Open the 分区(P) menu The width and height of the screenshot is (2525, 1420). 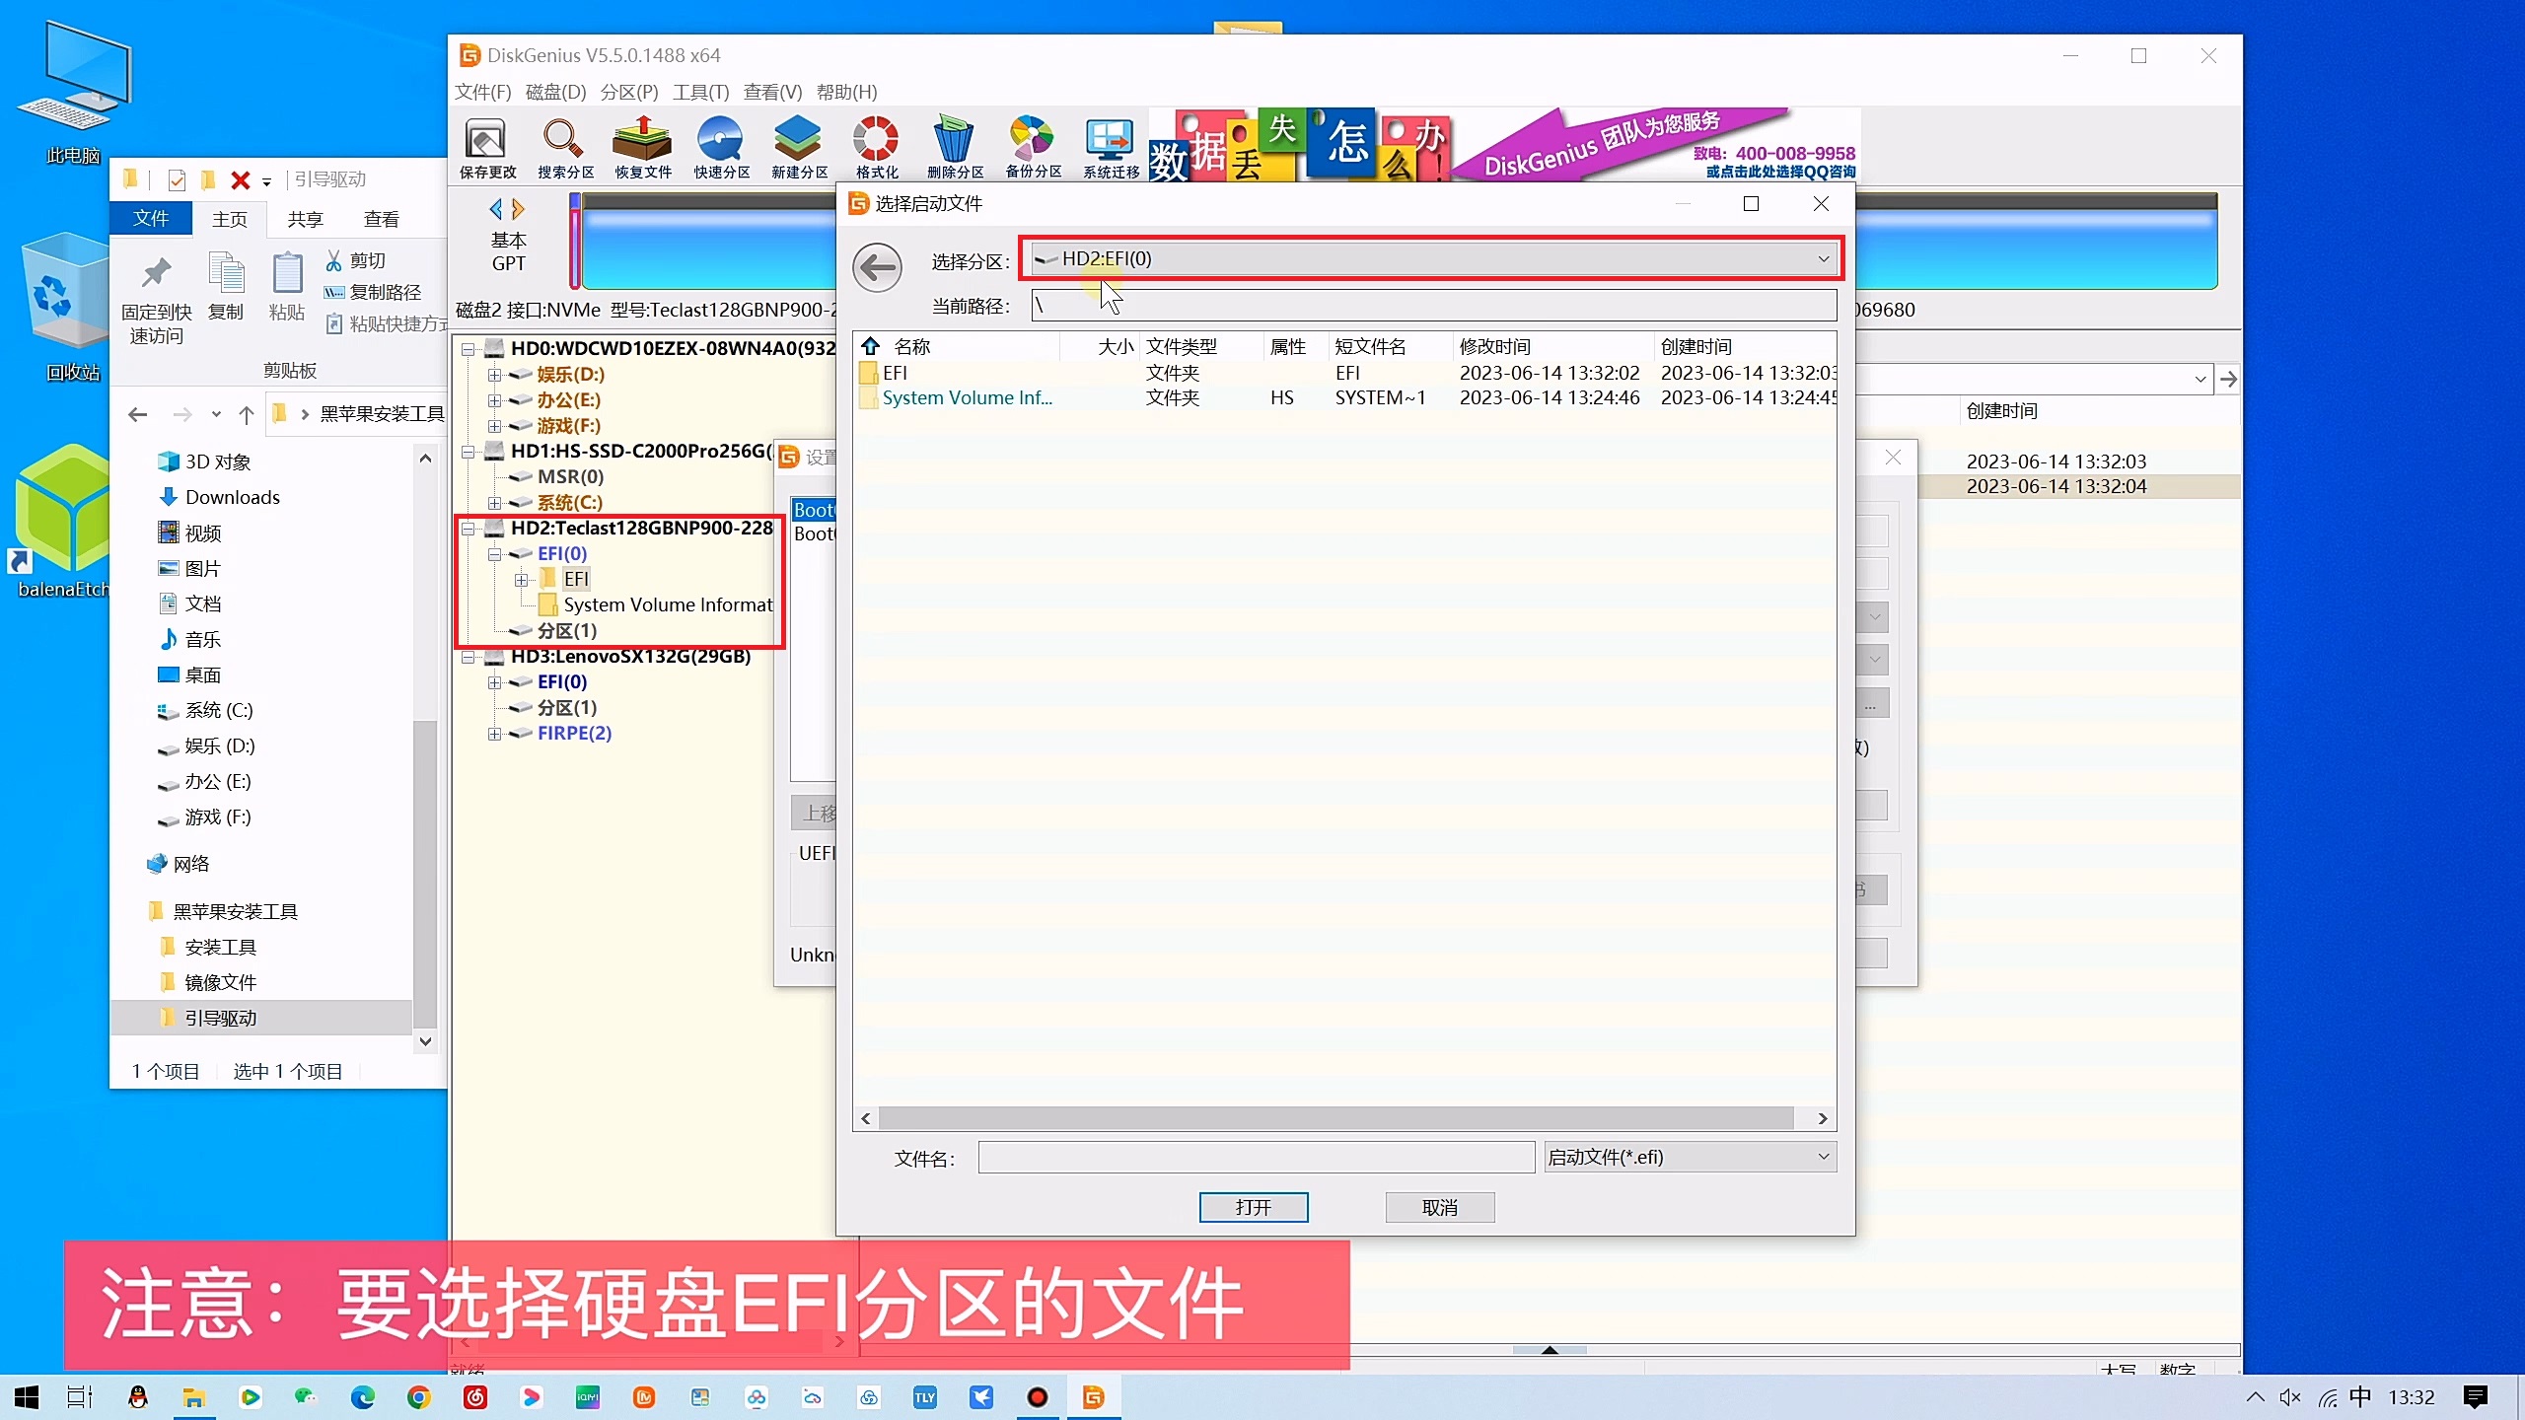tap(628, 92)
